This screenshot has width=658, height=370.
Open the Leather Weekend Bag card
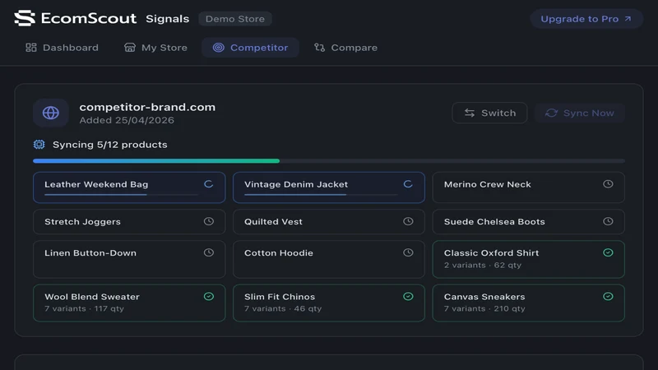129,187
